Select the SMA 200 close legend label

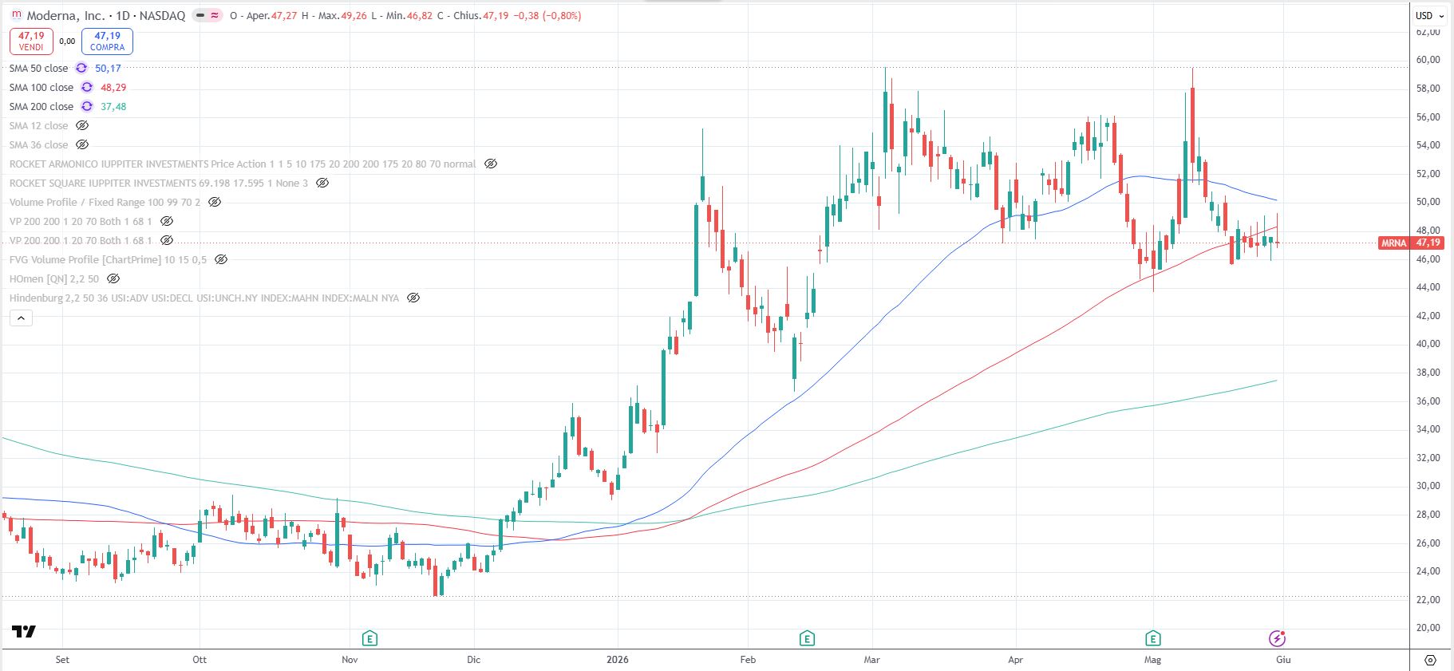coord(41,107)
